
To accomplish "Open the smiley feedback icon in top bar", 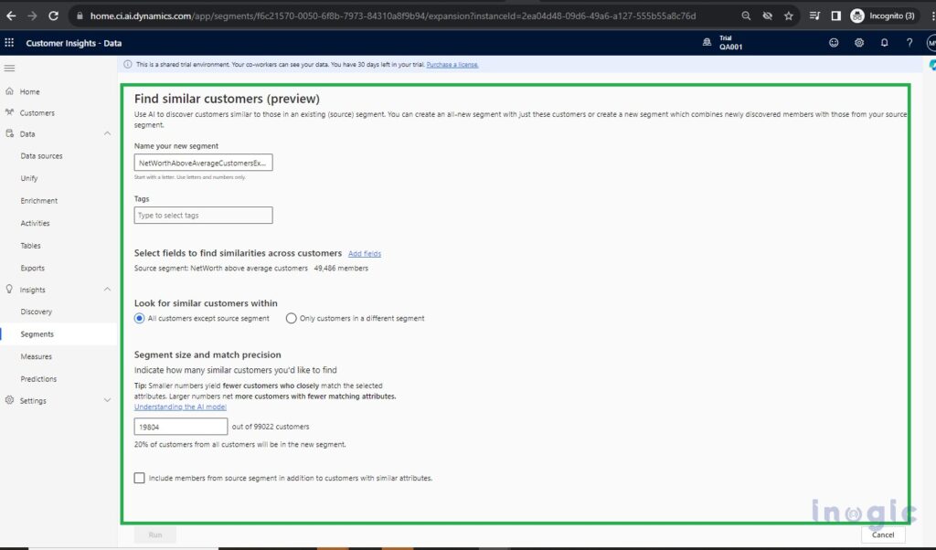I will click(x=833, y=41).
